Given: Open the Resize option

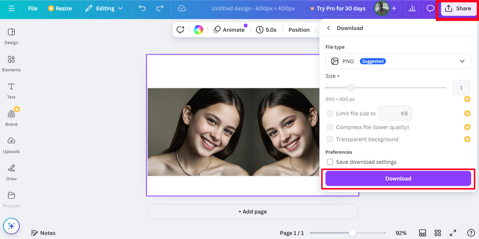Looking at the screenshot, I should point(59,8).
